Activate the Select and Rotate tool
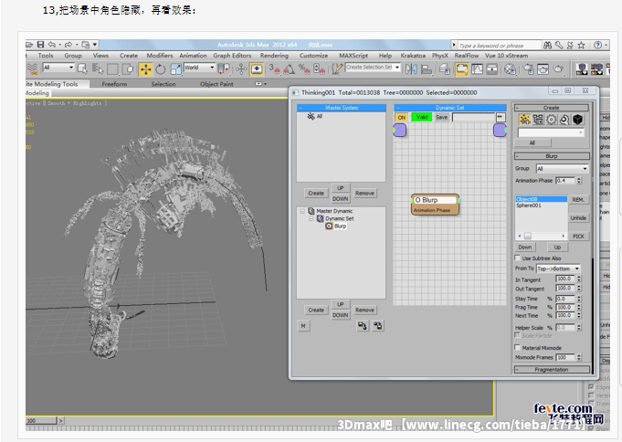 coord(160,69)
